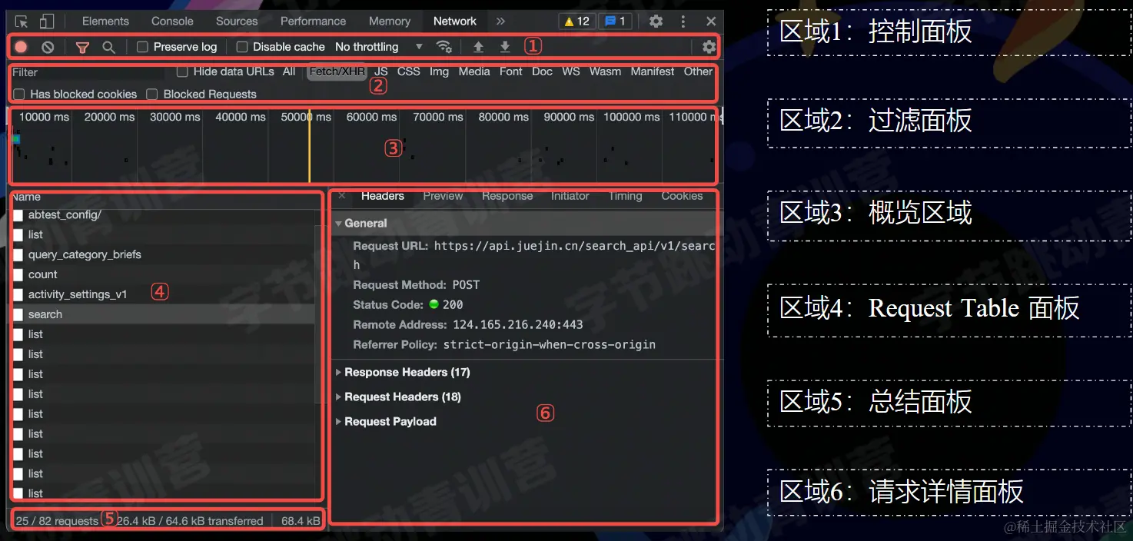The image size is (1133, 541).
Task: Select the Network tab
Action: [x=455, y=22]
